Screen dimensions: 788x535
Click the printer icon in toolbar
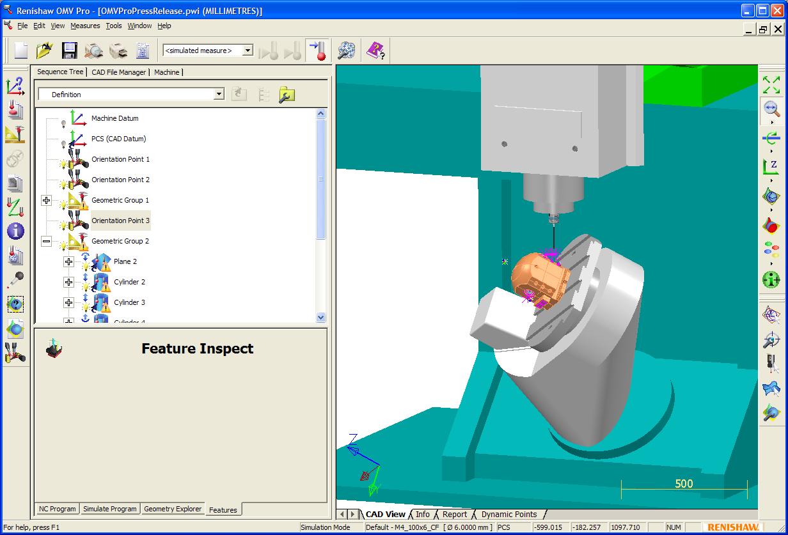(x=118, y=50)
